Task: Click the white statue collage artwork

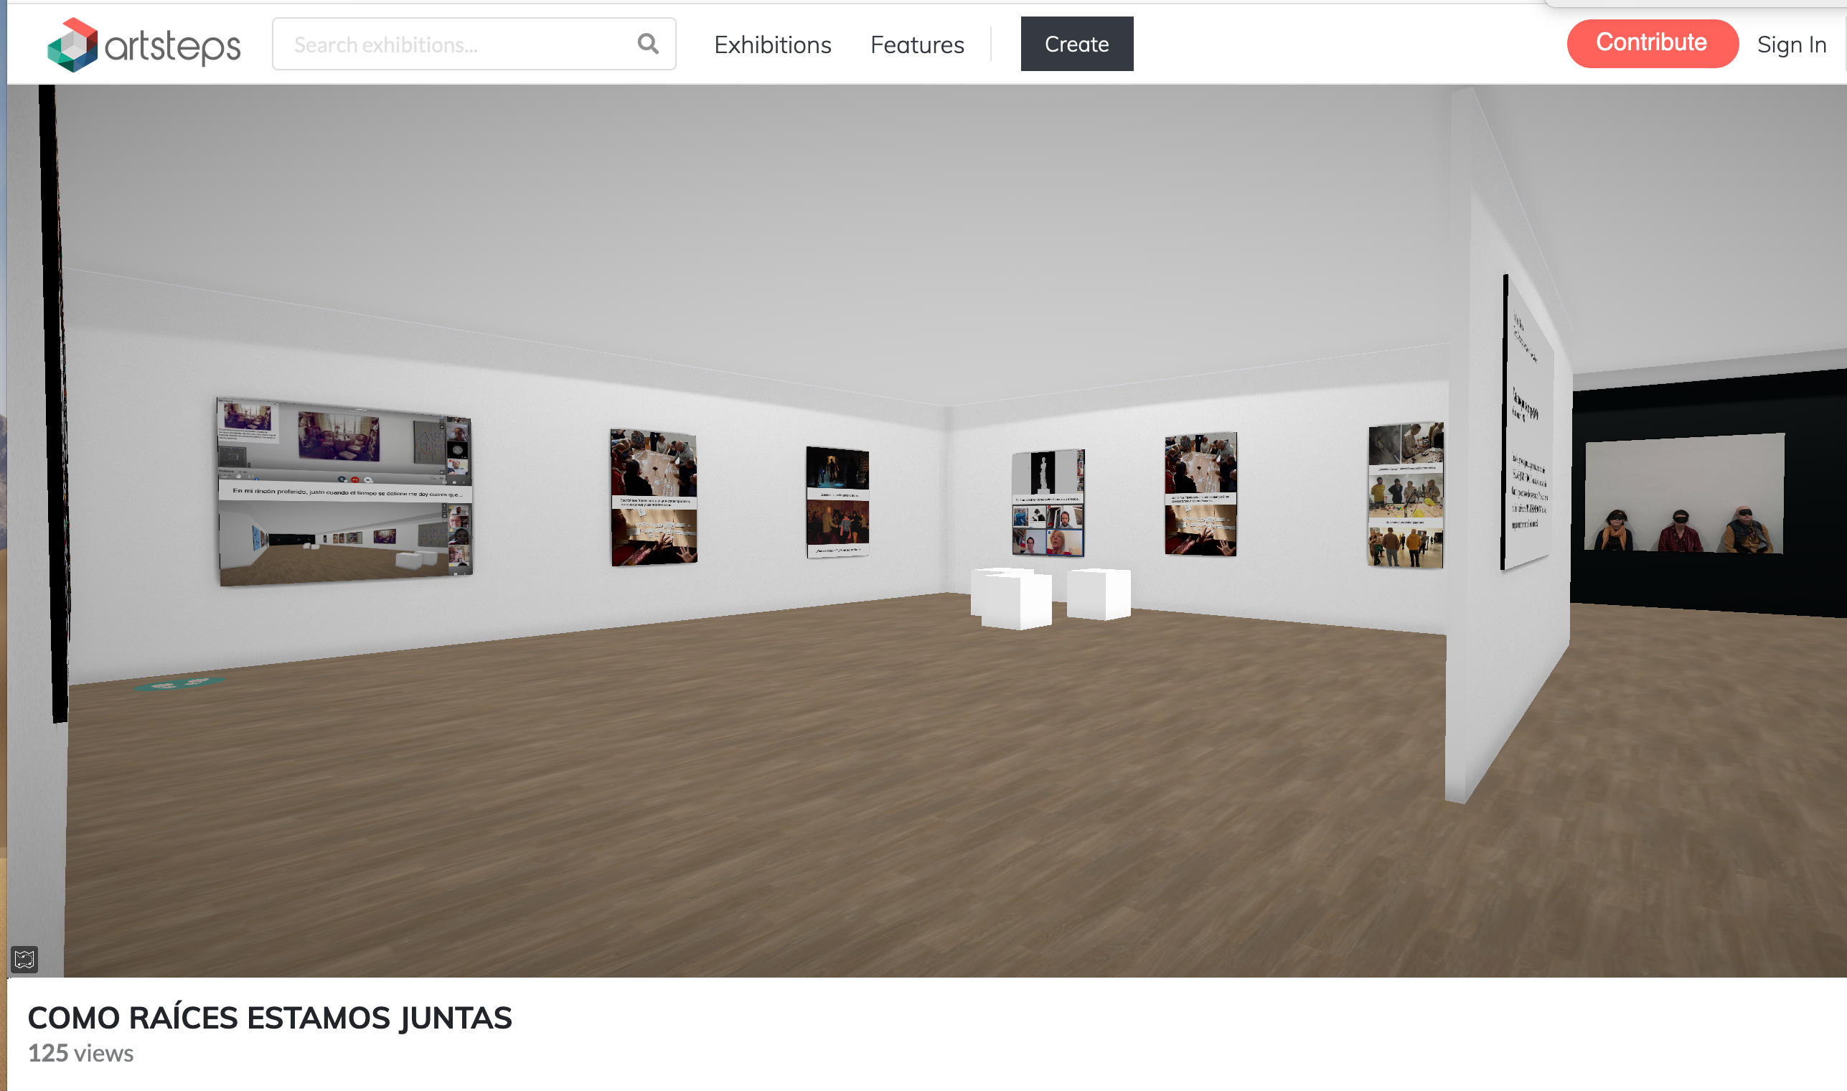Action: coord(1047,503)
